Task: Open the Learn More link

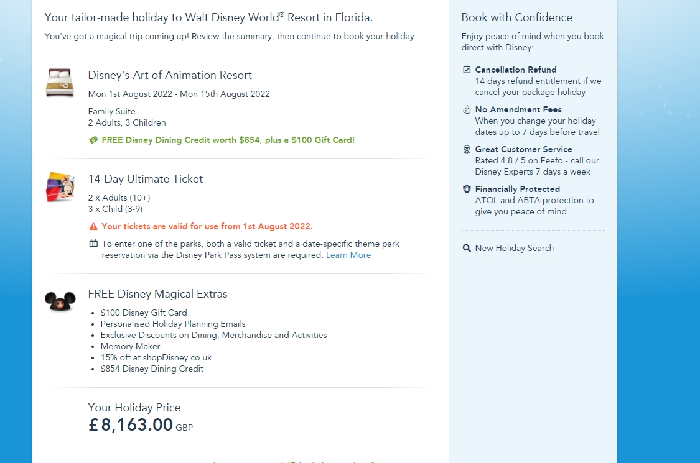Action: click(348, 255)
